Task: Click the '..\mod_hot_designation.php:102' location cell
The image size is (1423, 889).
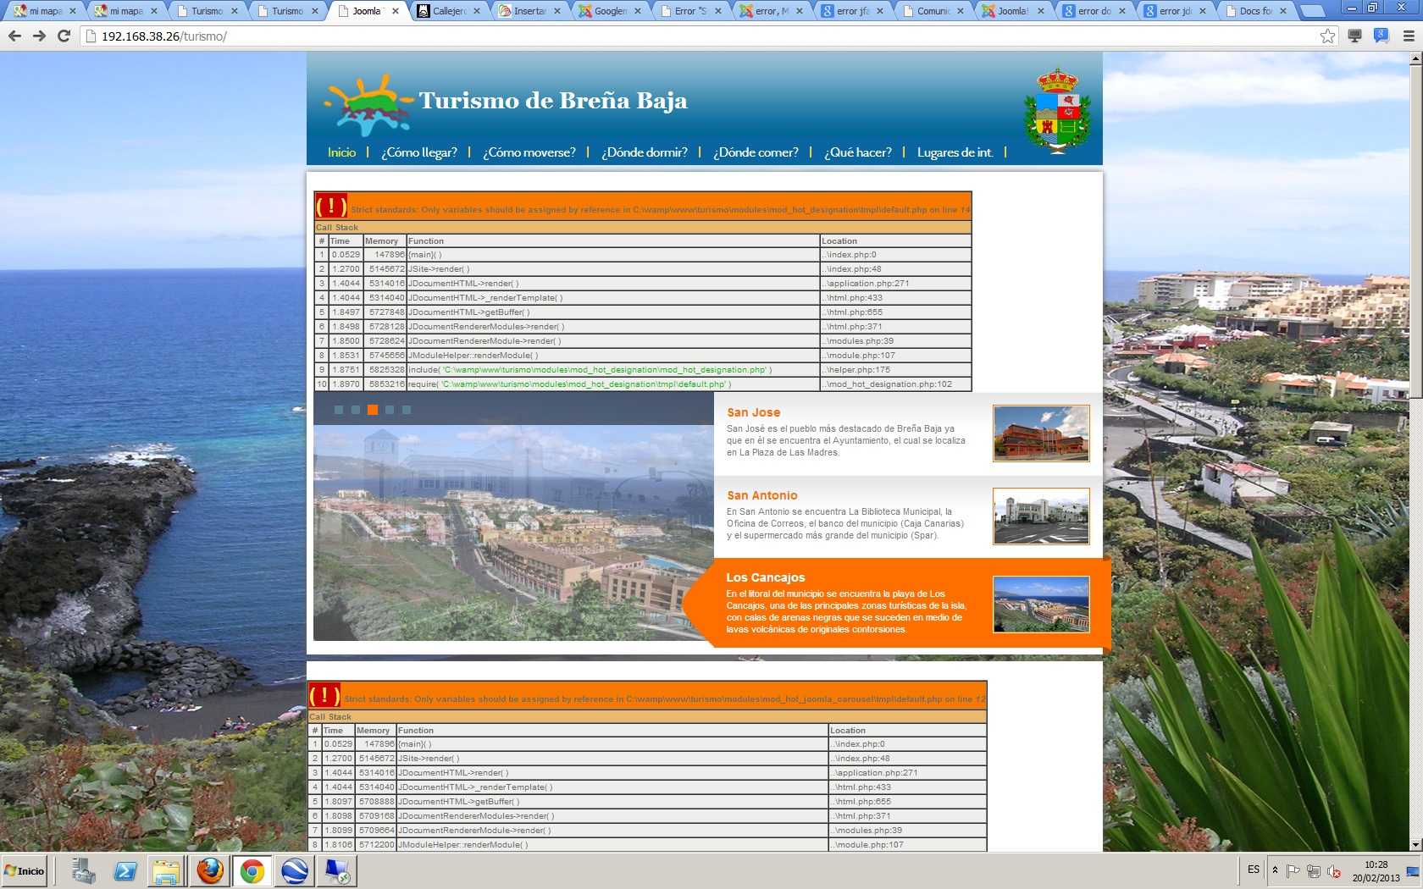Action: click(895, 384)
